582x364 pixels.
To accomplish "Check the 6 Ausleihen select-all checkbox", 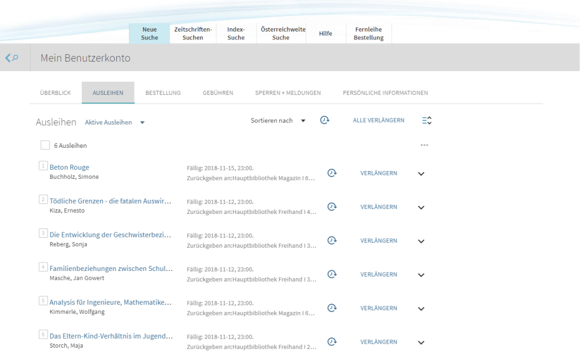I will (45, 145).
